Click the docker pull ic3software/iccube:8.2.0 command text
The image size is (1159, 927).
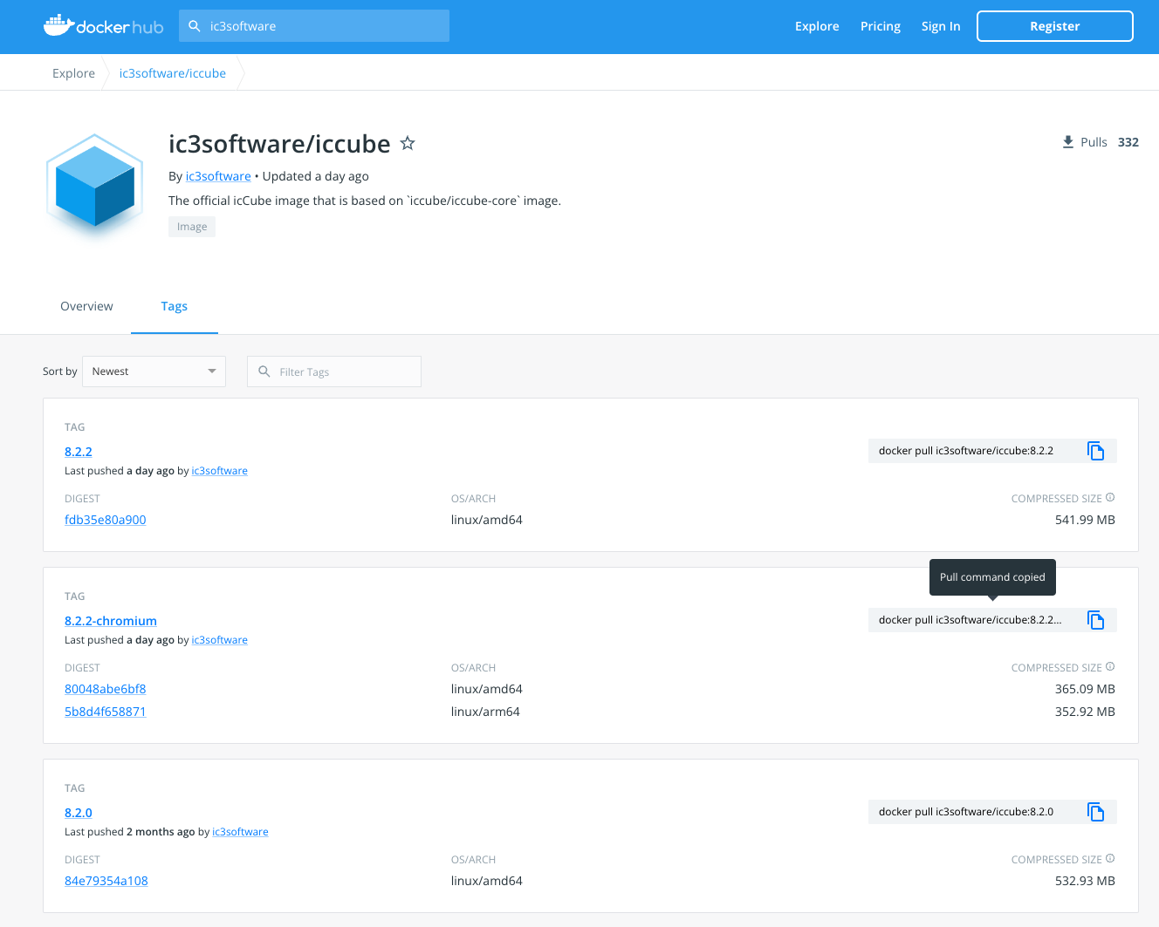coord(966,812)
